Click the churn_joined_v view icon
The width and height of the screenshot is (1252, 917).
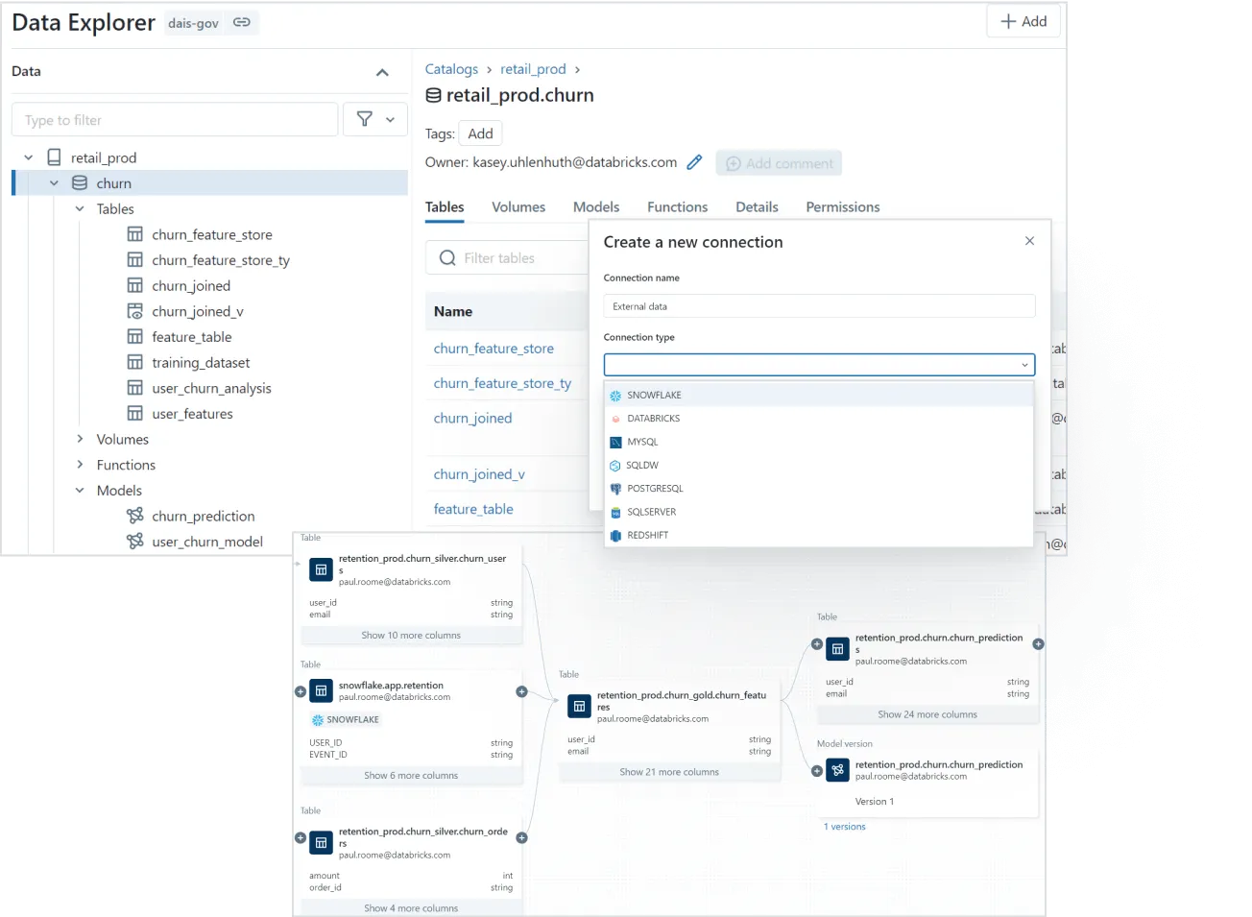135,311
